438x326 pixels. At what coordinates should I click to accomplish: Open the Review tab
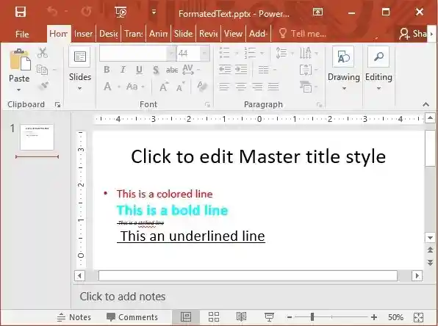[x=209, y=34]
